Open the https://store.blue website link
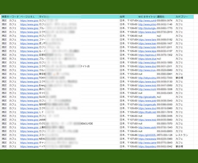198x163 pixels. [147, 59]
